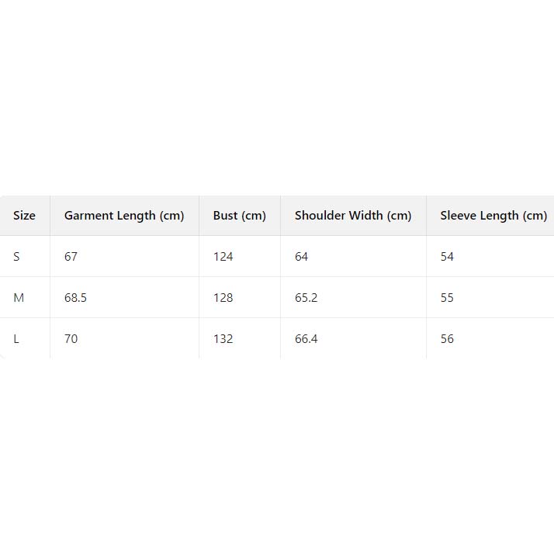554x554 pixels.
Task: Click bust value 124
Action: click(223, 257)
